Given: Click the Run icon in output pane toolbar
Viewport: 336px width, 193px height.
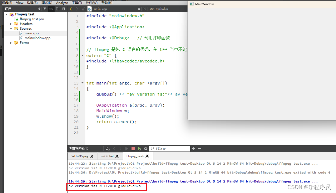Looking at the screenshot, I should [127, 149].
